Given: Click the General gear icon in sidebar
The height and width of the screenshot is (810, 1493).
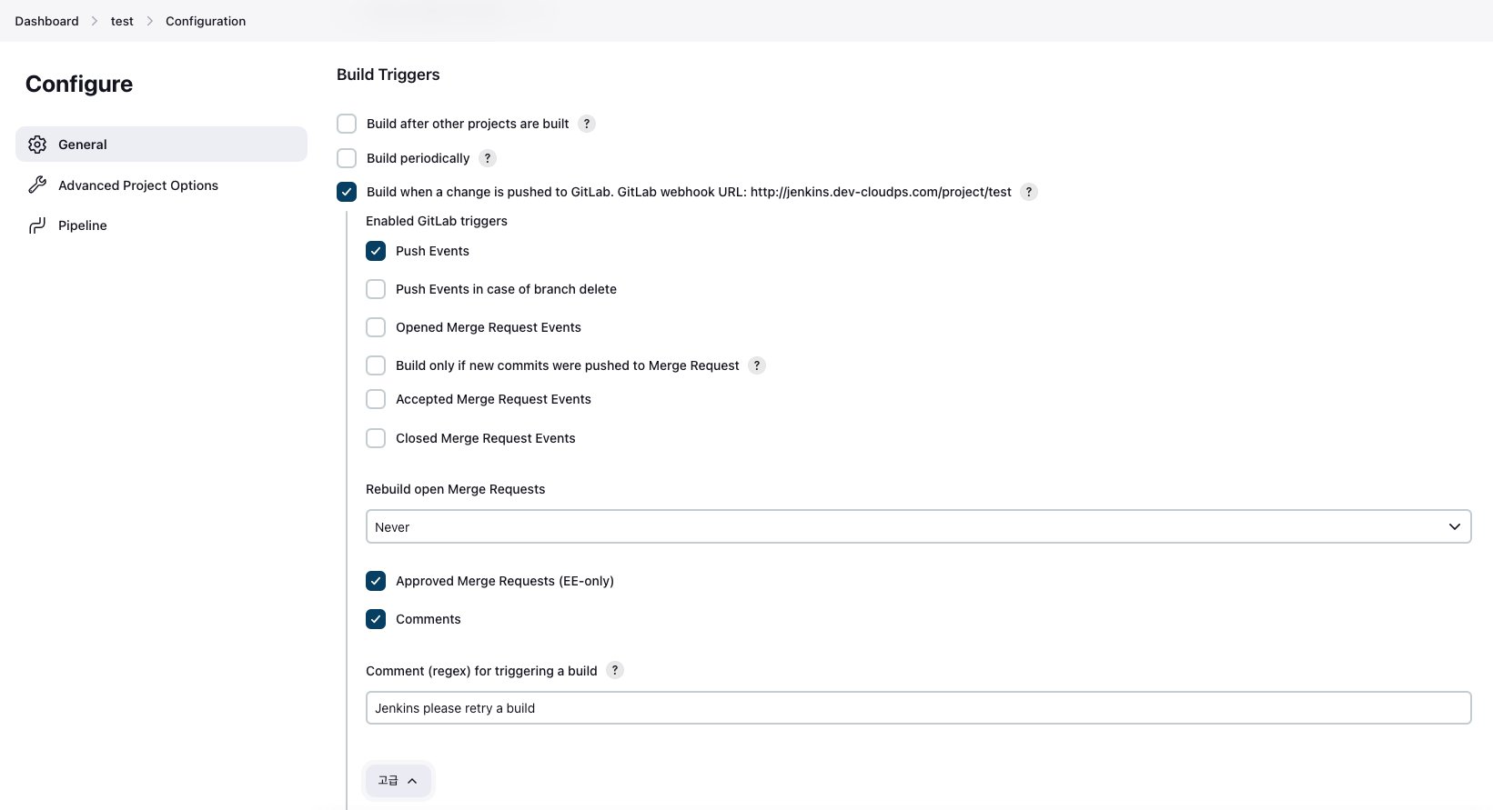Looking at the screenshot, I should pos(37,145).
